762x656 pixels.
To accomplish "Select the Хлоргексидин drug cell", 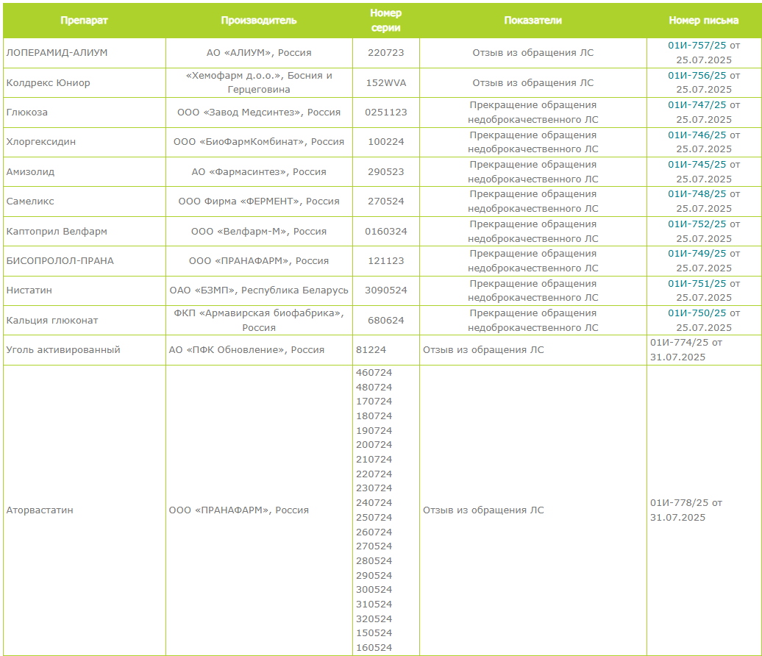I will click(84, 142).
